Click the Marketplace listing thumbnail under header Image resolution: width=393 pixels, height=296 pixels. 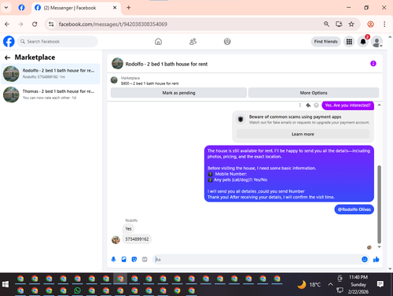point(114,80)
